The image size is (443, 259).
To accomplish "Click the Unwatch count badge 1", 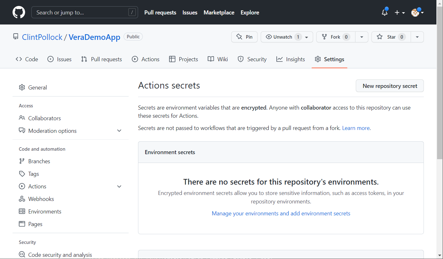I will pyautogui.click(x=298, y=37).
